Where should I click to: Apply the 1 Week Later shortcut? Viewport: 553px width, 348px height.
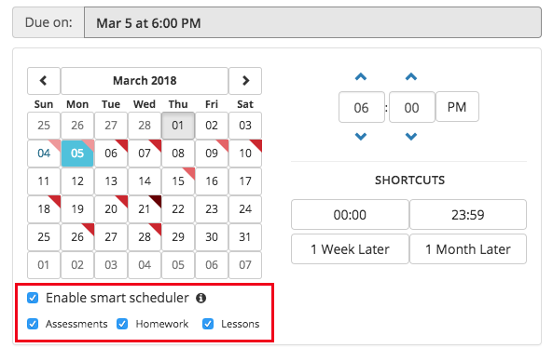pos(350,249)
